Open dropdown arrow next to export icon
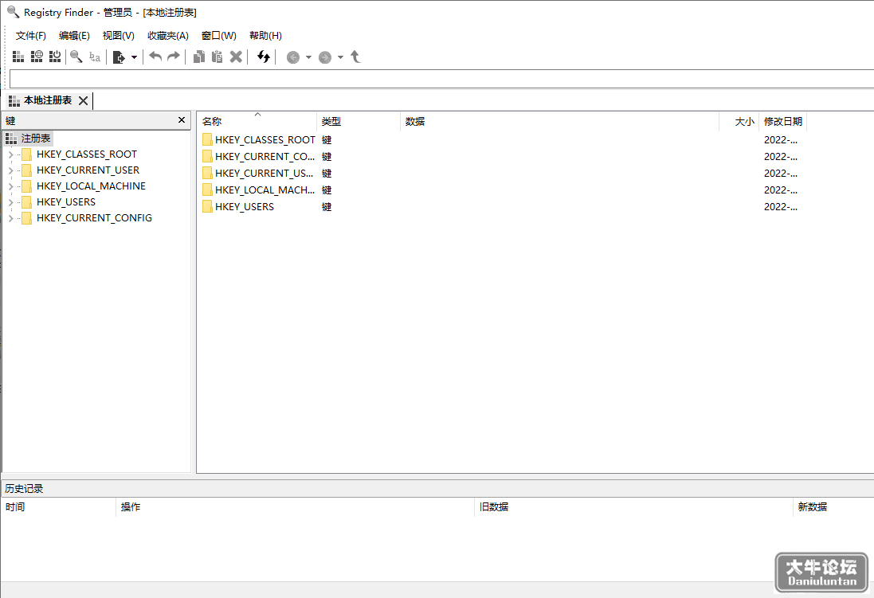Image resolution: width=874 pixels, height=598 pixels. point(134,57)
